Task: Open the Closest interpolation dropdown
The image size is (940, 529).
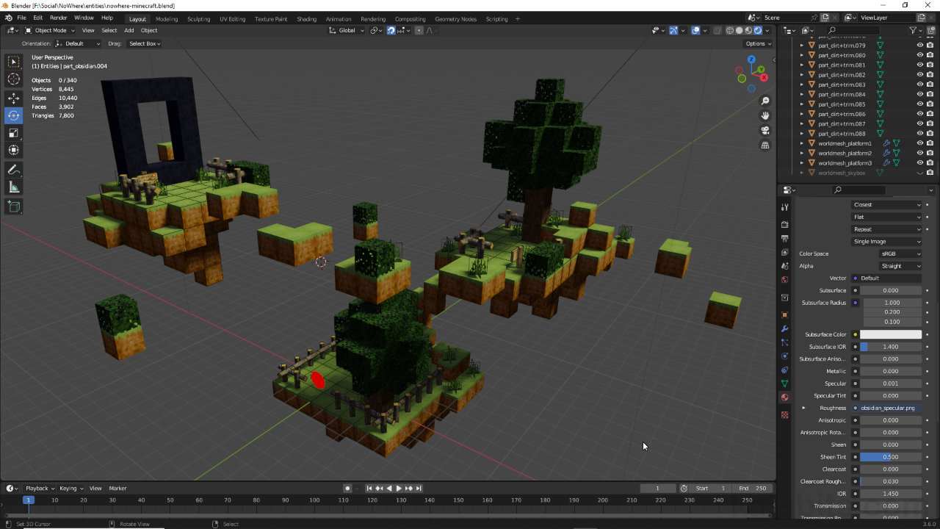Action: (x=886, y=205)
